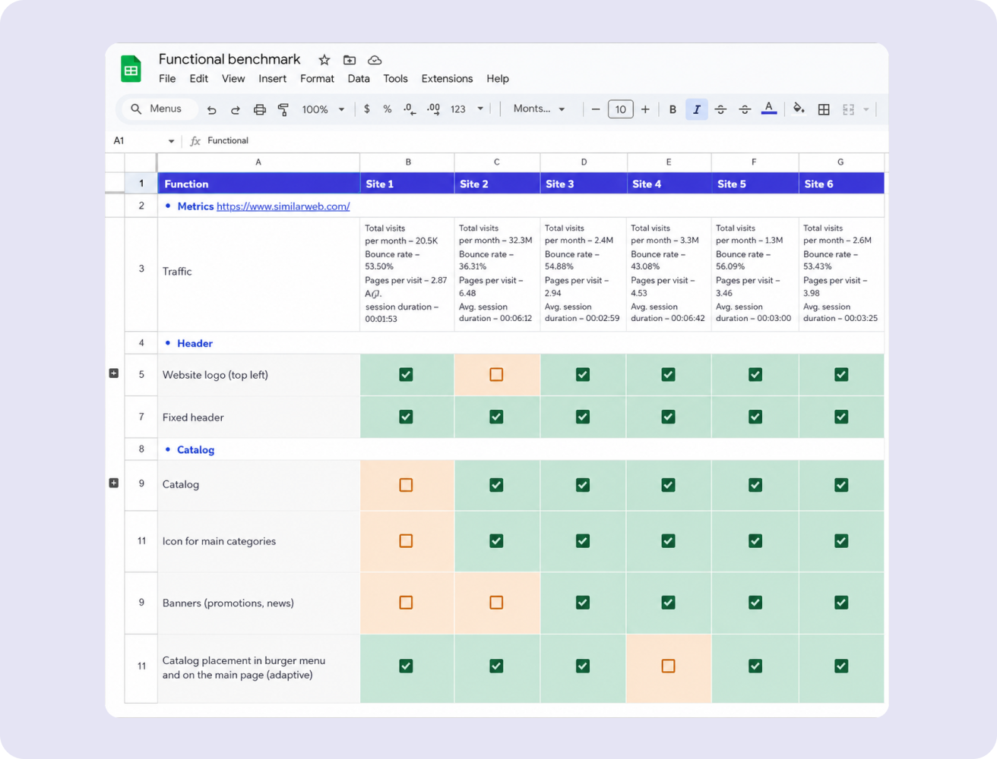Open the 100% zoom dropdown
Viewport: 997px width, 759px height.
coord(324,109)
